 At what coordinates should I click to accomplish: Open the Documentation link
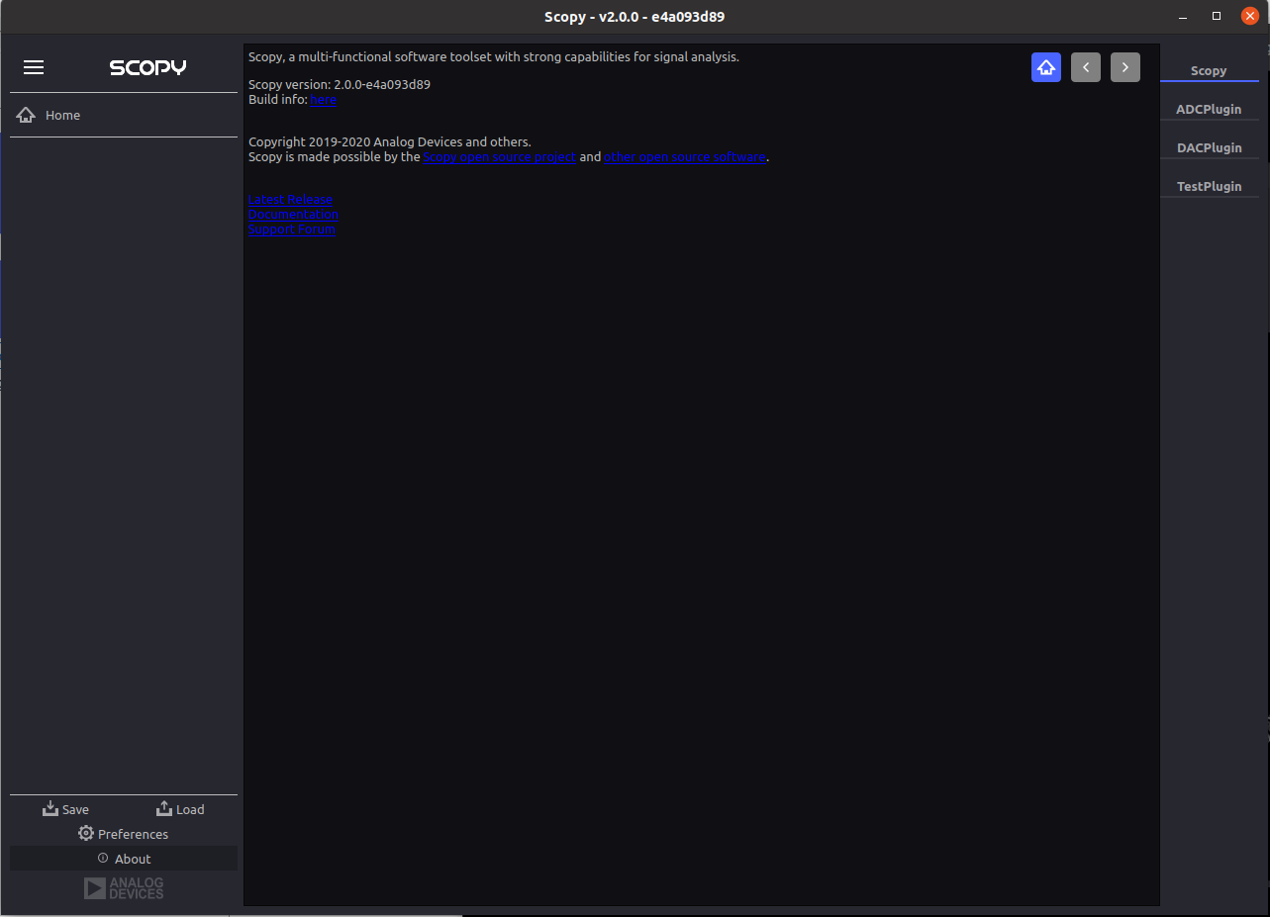pyautogui.click(x=293, y=215)
